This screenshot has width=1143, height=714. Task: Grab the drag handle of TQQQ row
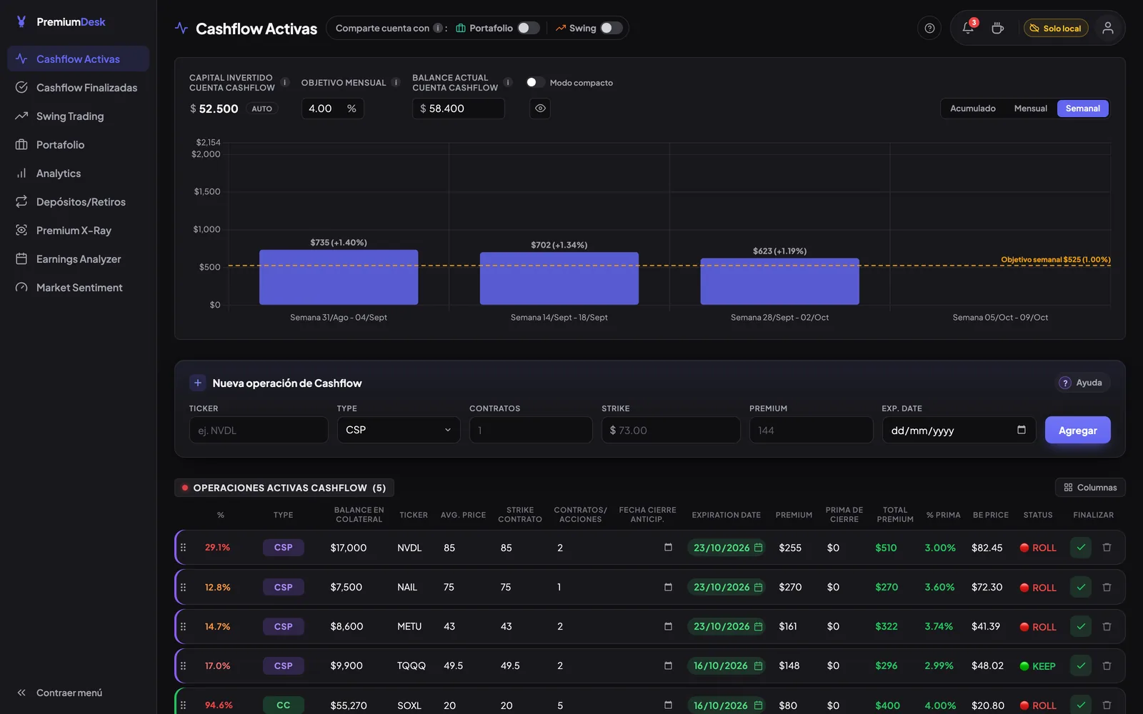[184, 665]
